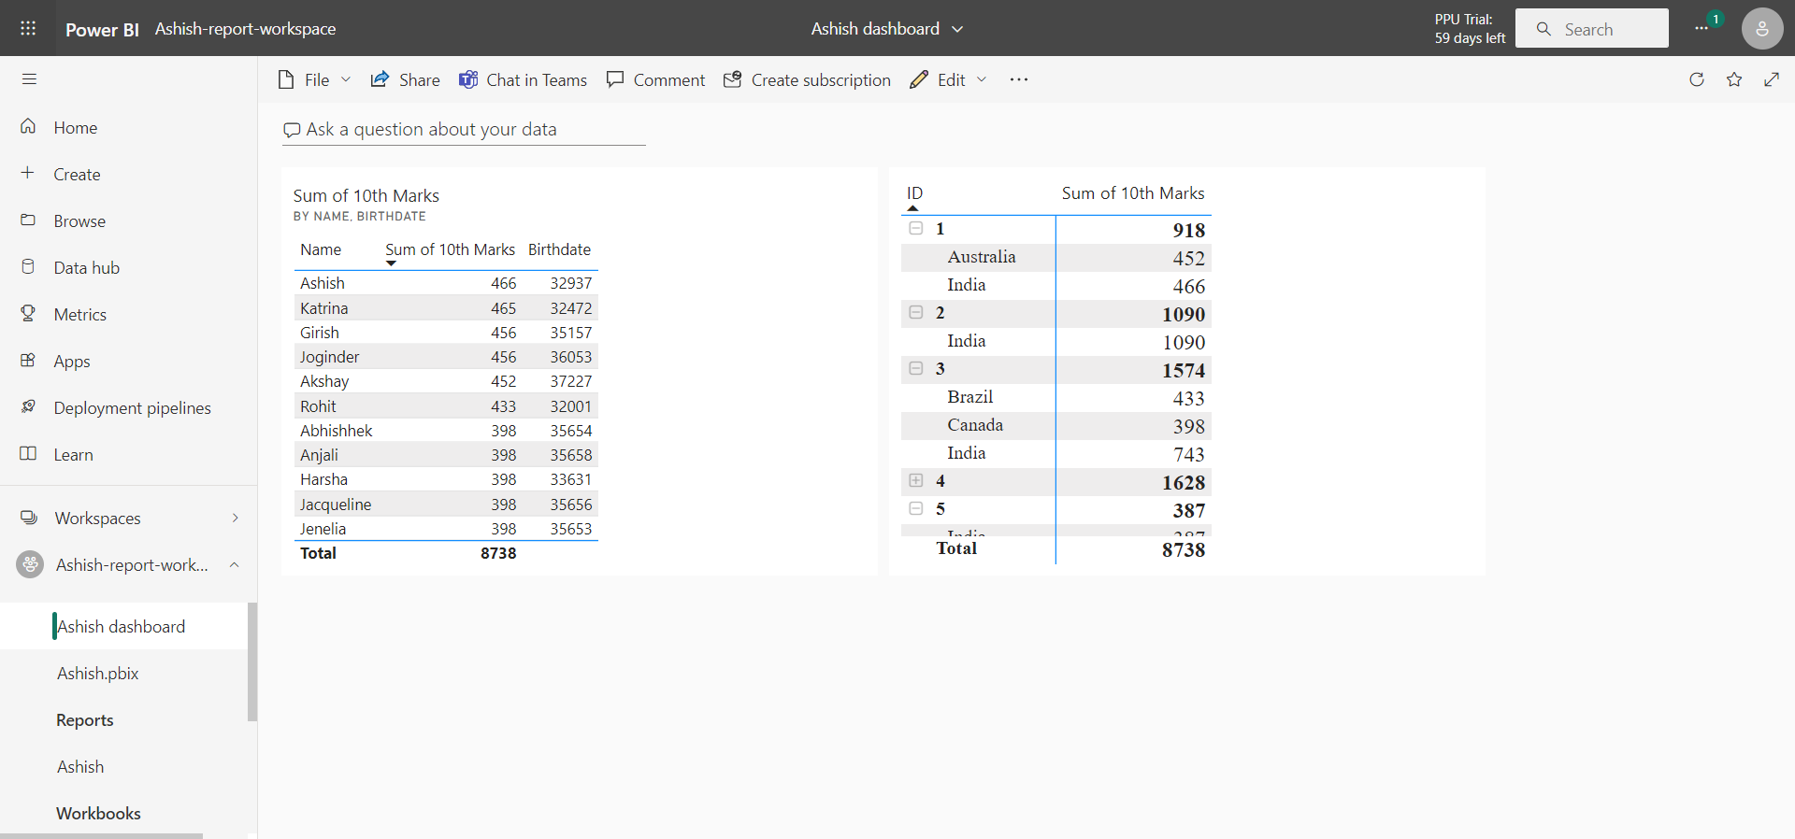1795x839 pixels.
Task: Go to Data hub in sidebar
Action: point(86,268)
